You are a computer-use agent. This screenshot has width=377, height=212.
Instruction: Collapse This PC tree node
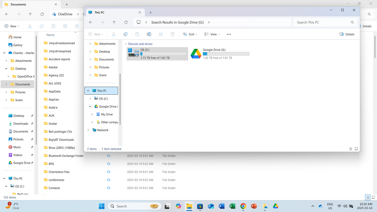click(88, 91)
